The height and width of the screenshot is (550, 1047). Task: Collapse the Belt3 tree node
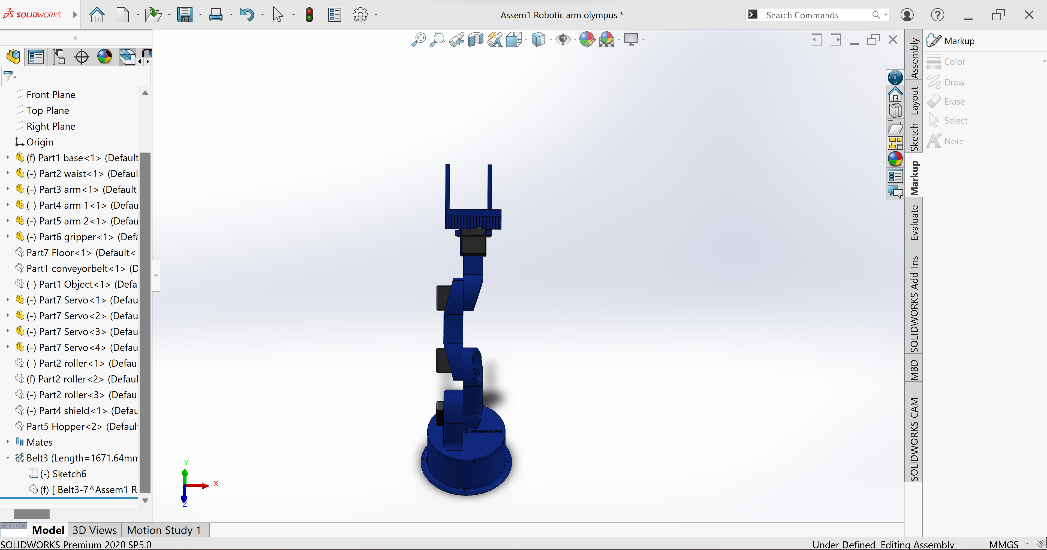8,458
